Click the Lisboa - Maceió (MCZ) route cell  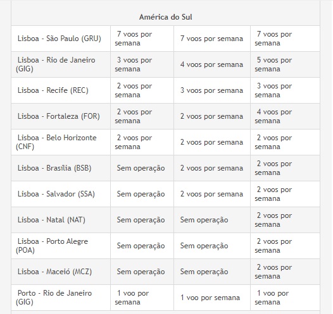click(61, 272)
